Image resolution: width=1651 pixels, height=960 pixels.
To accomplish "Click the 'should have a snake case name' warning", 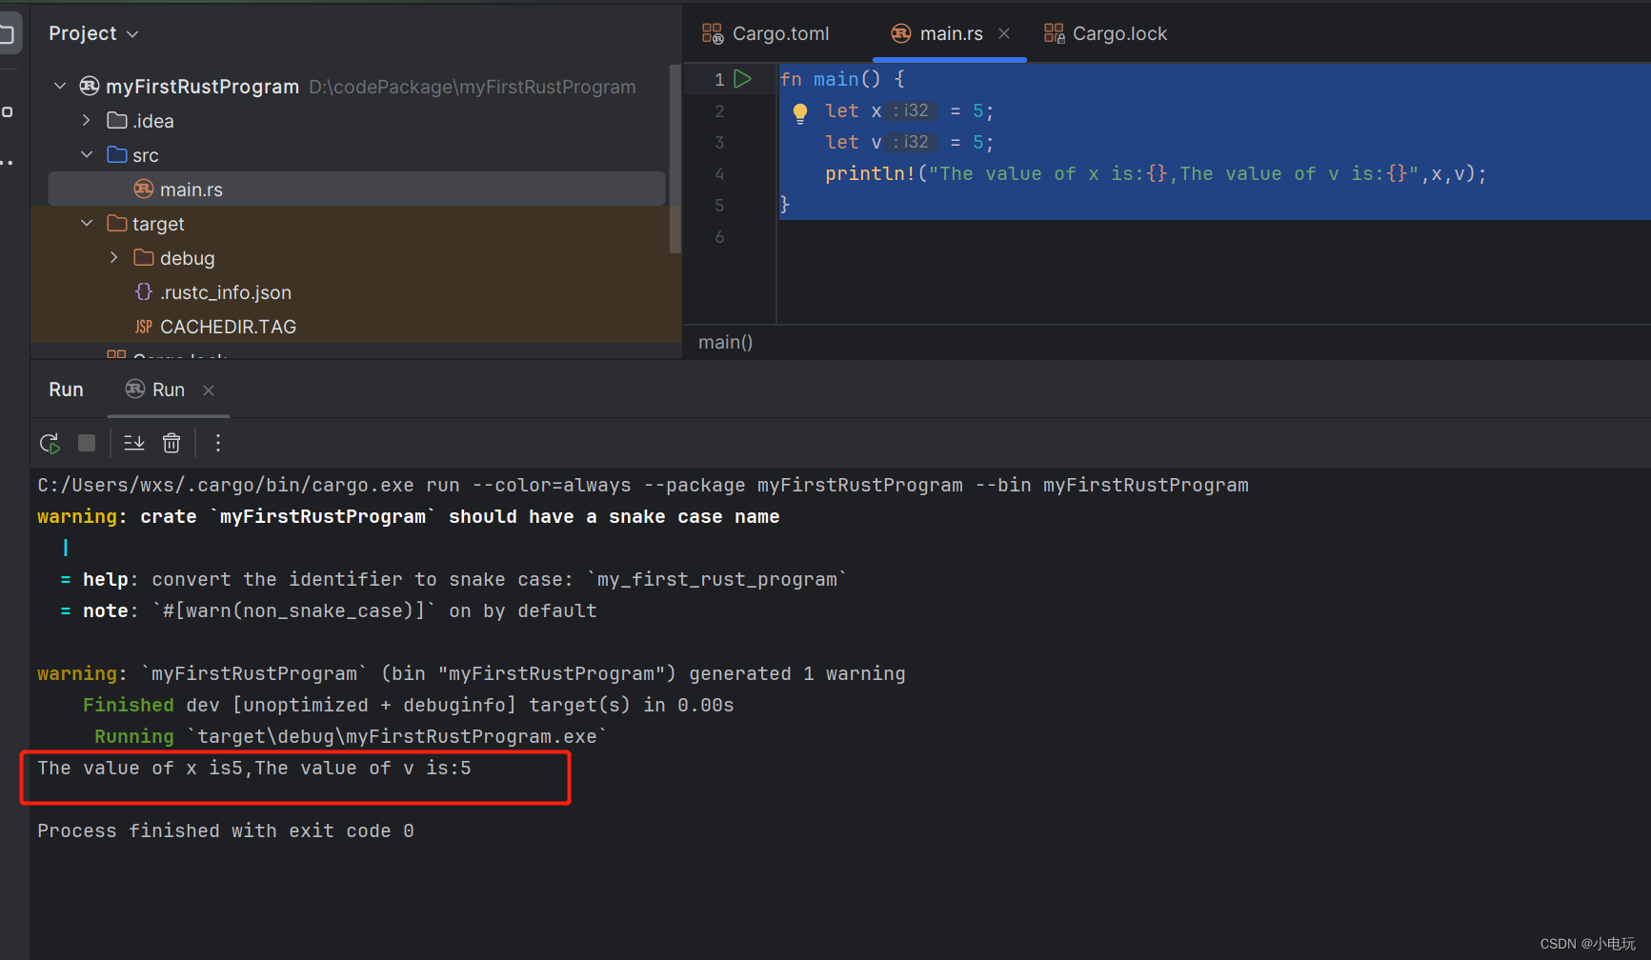I will pyautogui.click(x=408, y=516).
